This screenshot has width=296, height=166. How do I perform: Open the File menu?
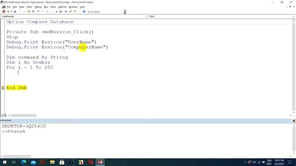tap(8, 7)
